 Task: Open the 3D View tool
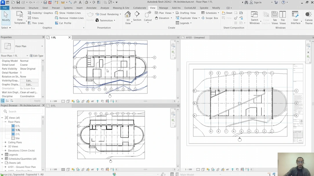click(x=128, y=17)
